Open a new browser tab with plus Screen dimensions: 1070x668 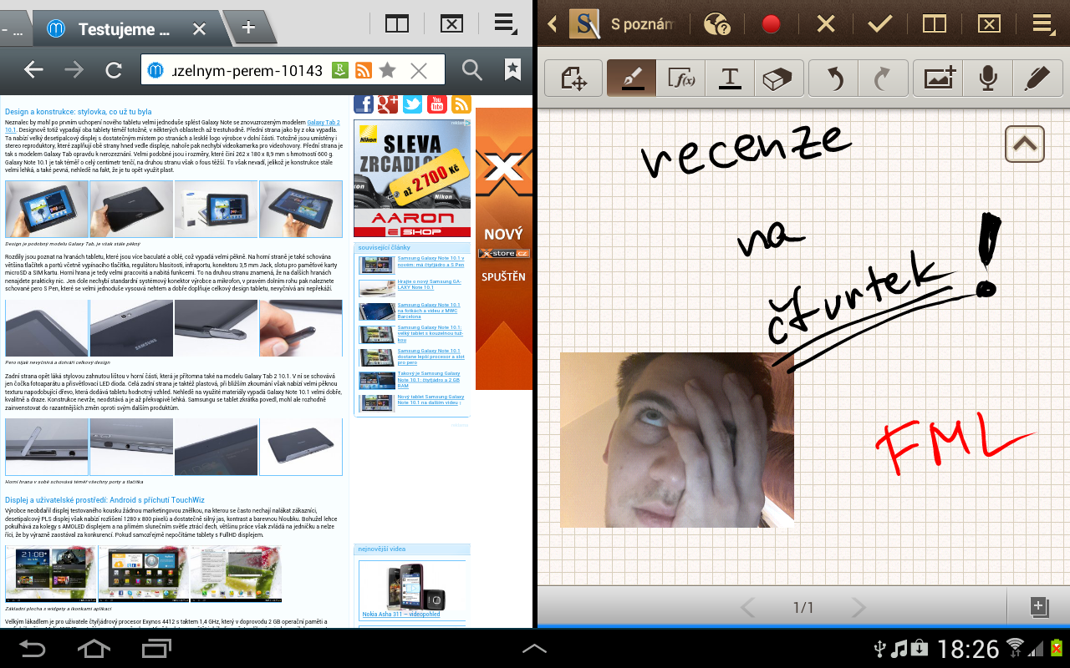click(247, 26)
